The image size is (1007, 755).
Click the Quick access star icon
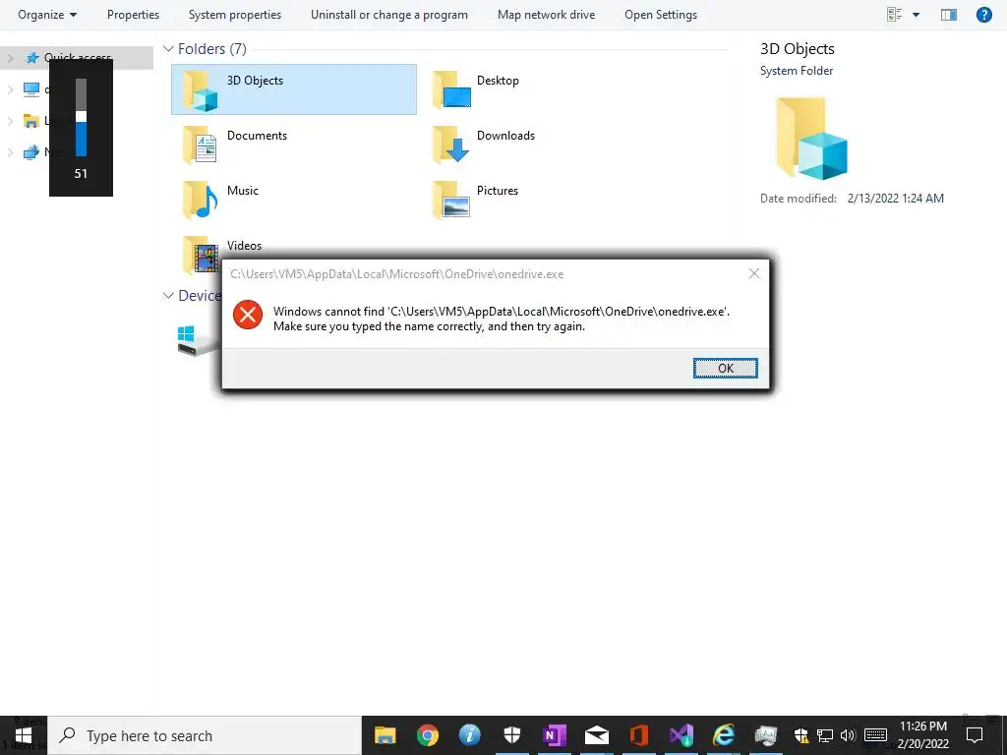pyautogui.click(x=32, y=58)
